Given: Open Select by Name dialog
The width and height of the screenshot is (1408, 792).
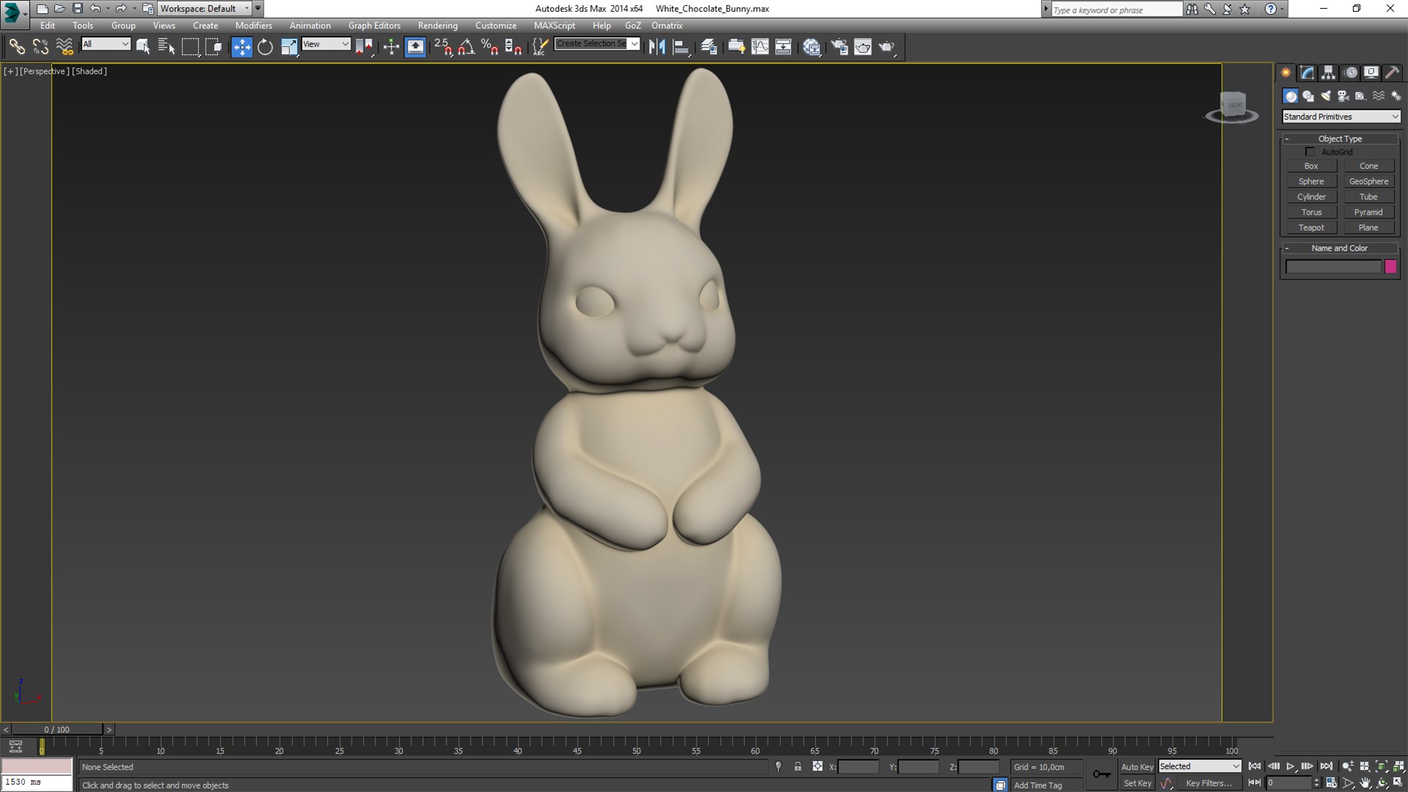Looking at the screenshot, I should click(166, 47).
